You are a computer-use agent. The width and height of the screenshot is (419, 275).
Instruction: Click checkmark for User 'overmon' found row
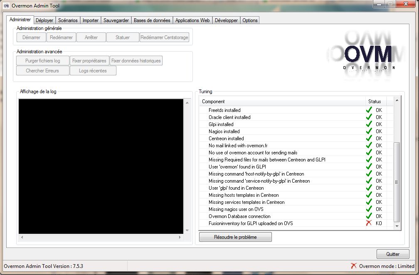369,166
